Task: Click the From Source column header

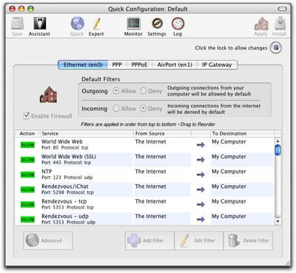Action: point(163,133)
